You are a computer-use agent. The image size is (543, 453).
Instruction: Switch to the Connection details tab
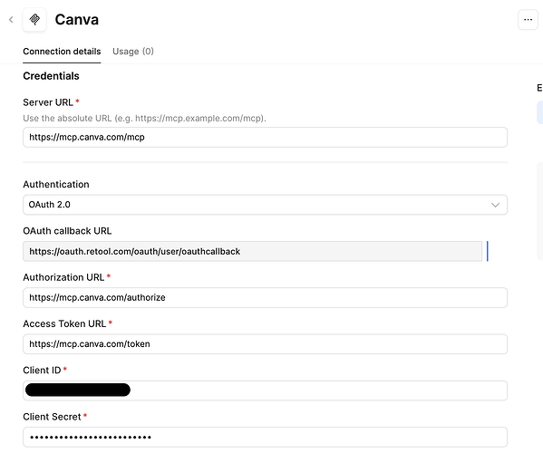[62, 52]
